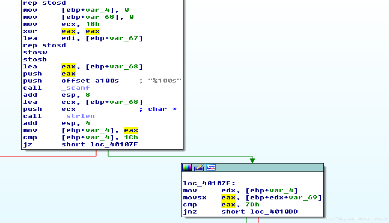
Task: Click edx register in mov edx line
Action: [x=228, y=190]
